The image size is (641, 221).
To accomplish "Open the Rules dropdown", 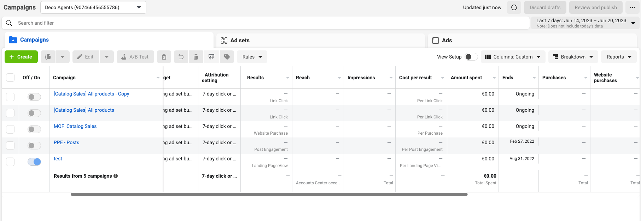I will tap(252, 57).
